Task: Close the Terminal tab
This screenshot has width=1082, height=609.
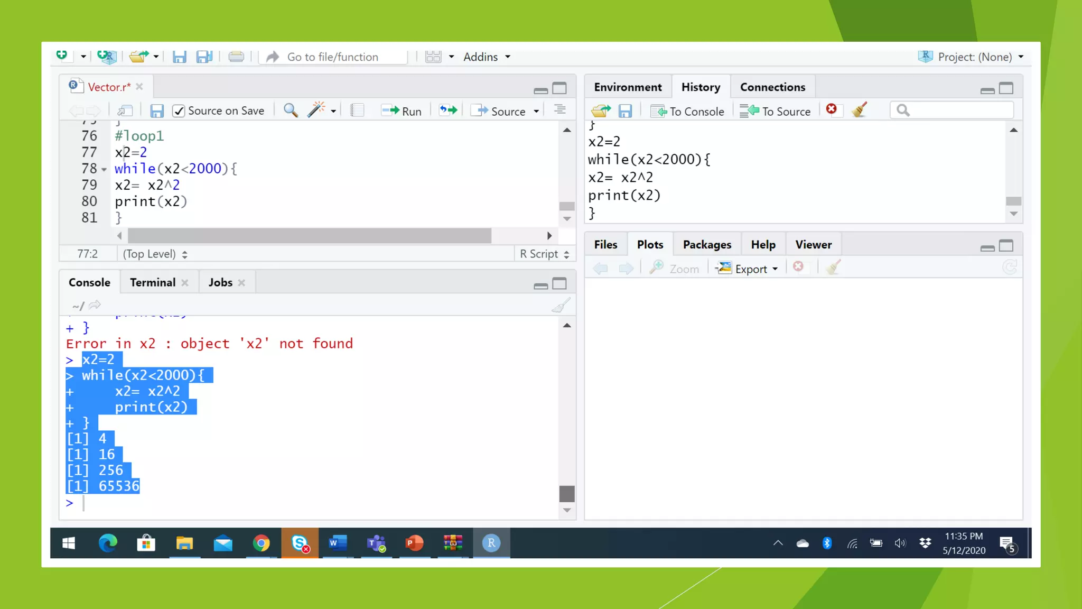Action: point(185,283)
